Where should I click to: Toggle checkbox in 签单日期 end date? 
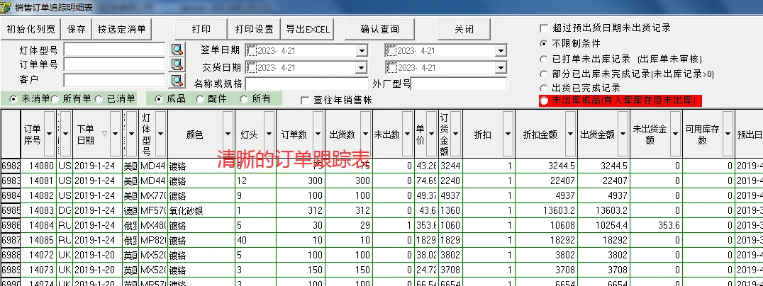click(391, 50)
